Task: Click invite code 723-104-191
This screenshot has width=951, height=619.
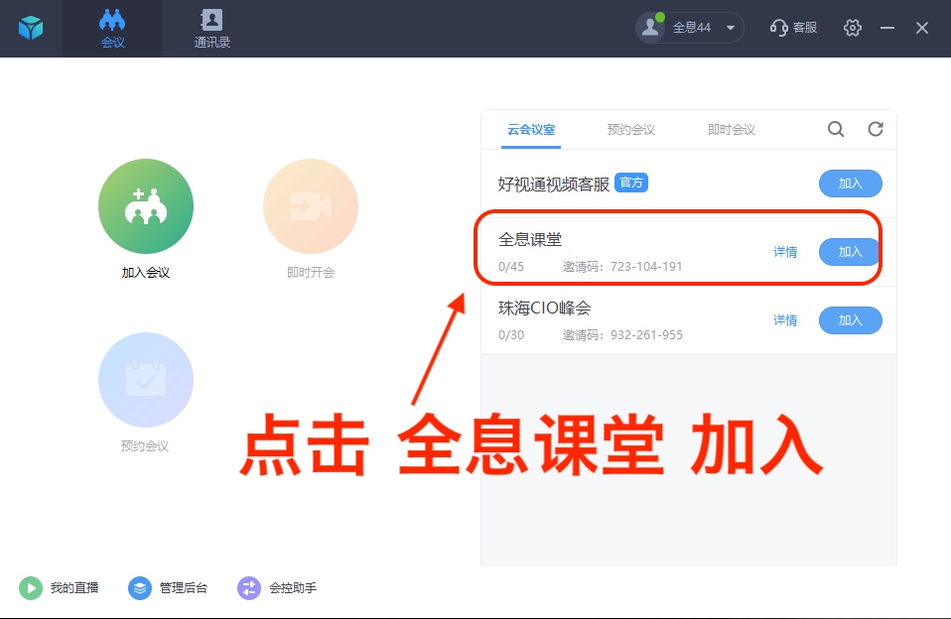Action: click(646, 267)
